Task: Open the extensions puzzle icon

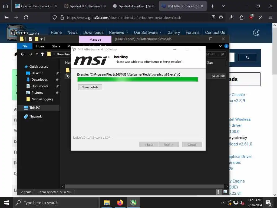Action: click(x=241, y=17)
